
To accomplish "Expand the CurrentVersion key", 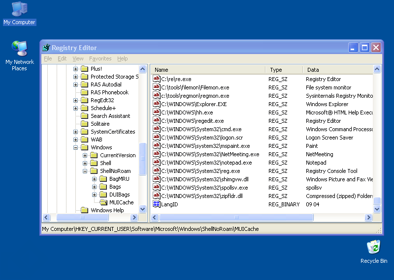I will [85, 155].
